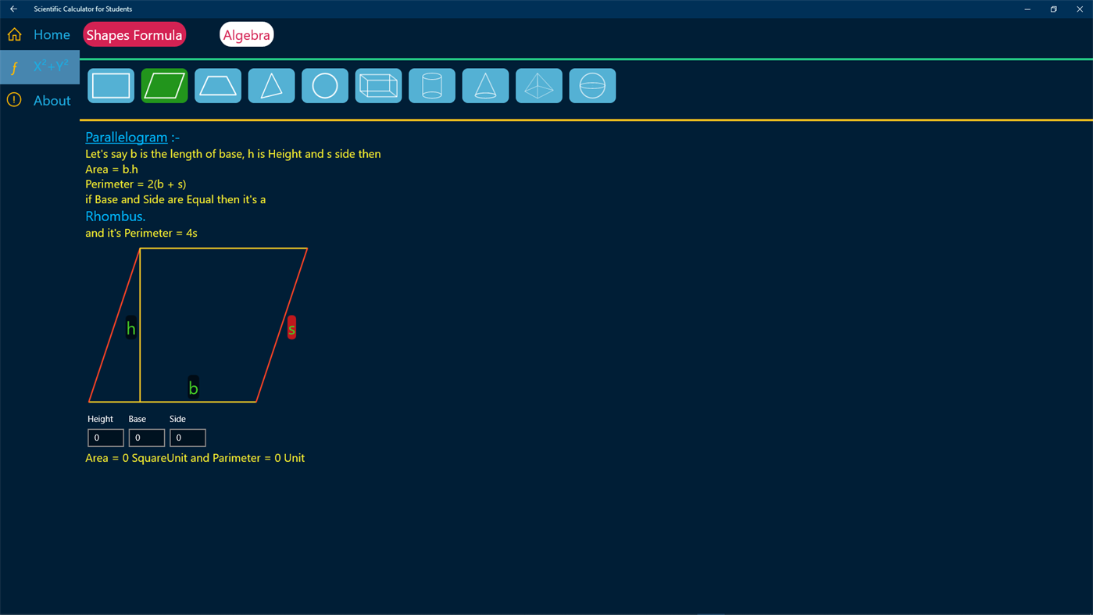
Task: Select the Cuboid shape icon
Action: (x=378, y=84)
